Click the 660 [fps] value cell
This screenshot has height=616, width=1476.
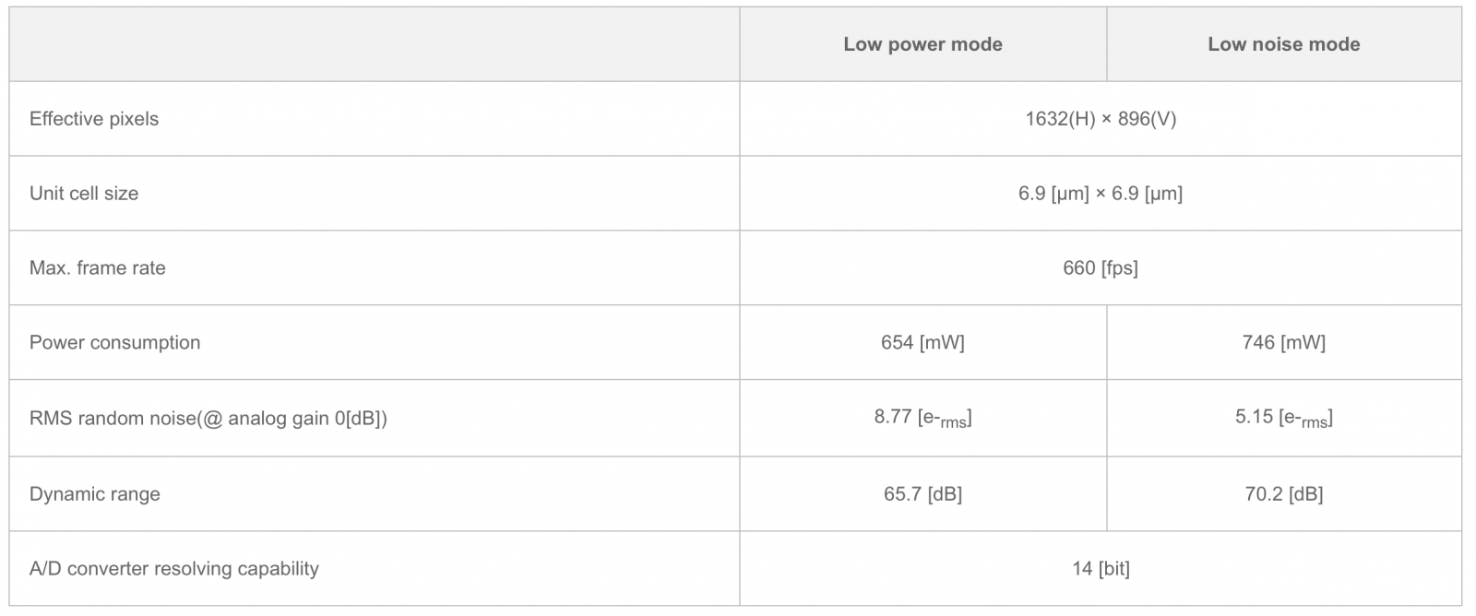1101,268
